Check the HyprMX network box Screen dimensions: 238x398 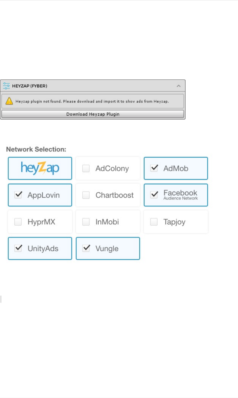click(18, 222)
